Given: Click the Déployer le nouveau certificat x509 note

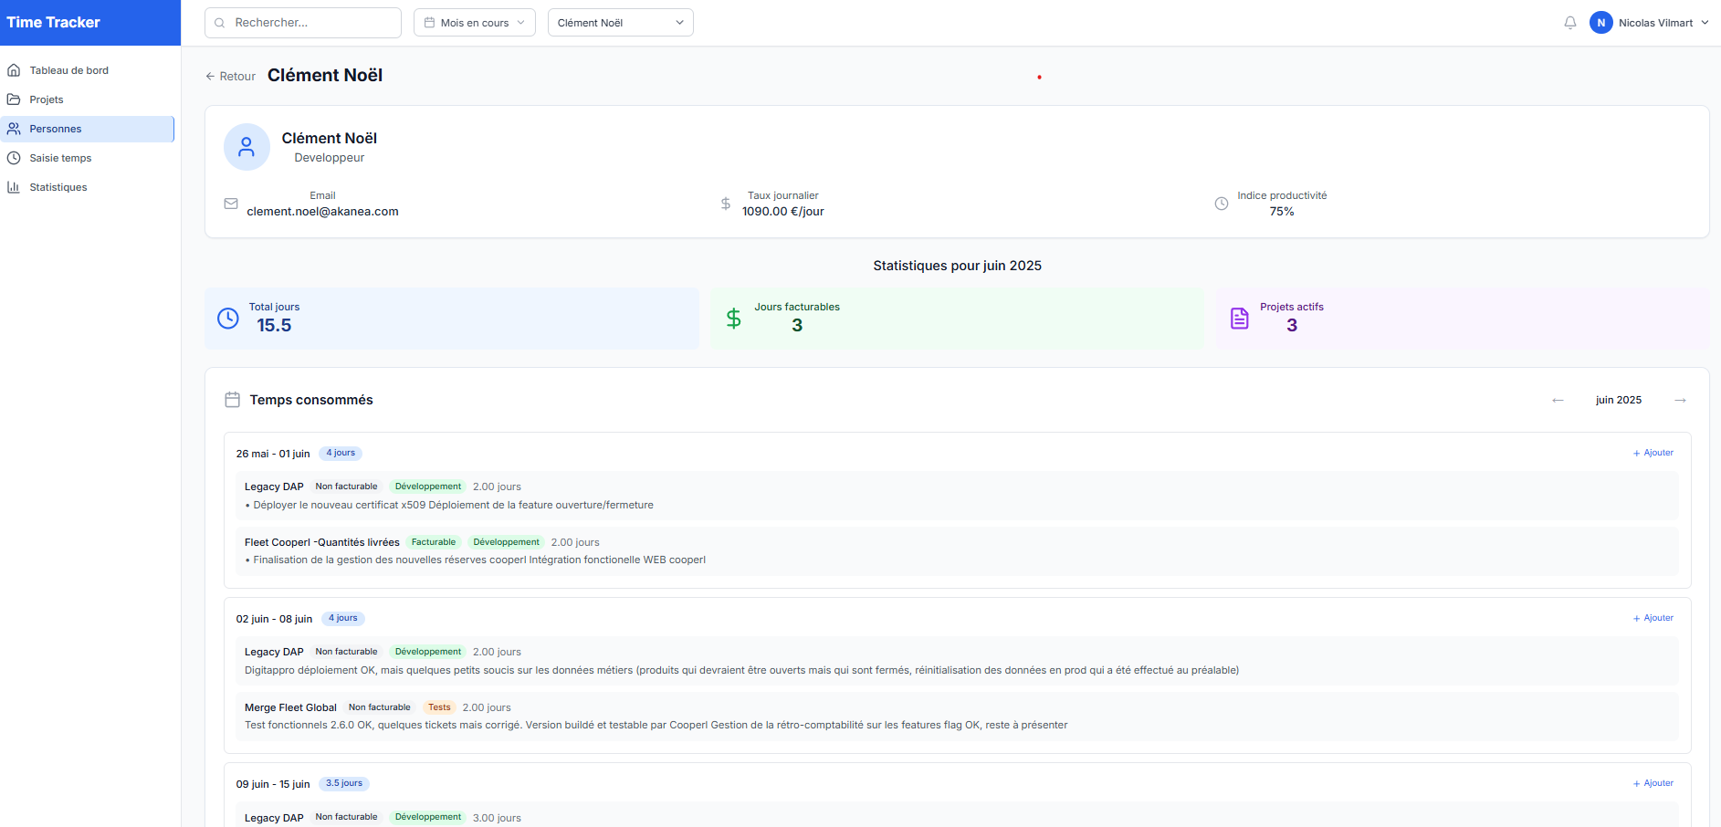Looking at the screenshot, I should point(449,505).
